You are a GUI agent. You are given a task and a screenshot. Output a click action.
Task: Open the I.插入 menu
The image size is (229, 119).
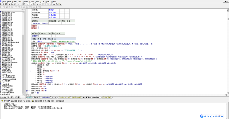[19, 2]
